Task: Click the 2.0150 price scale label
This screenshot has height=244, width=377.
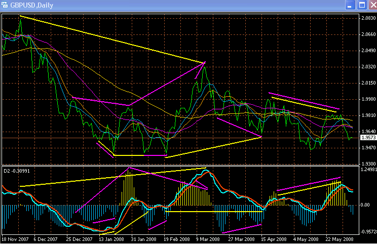Action: (x=368, y=83)
